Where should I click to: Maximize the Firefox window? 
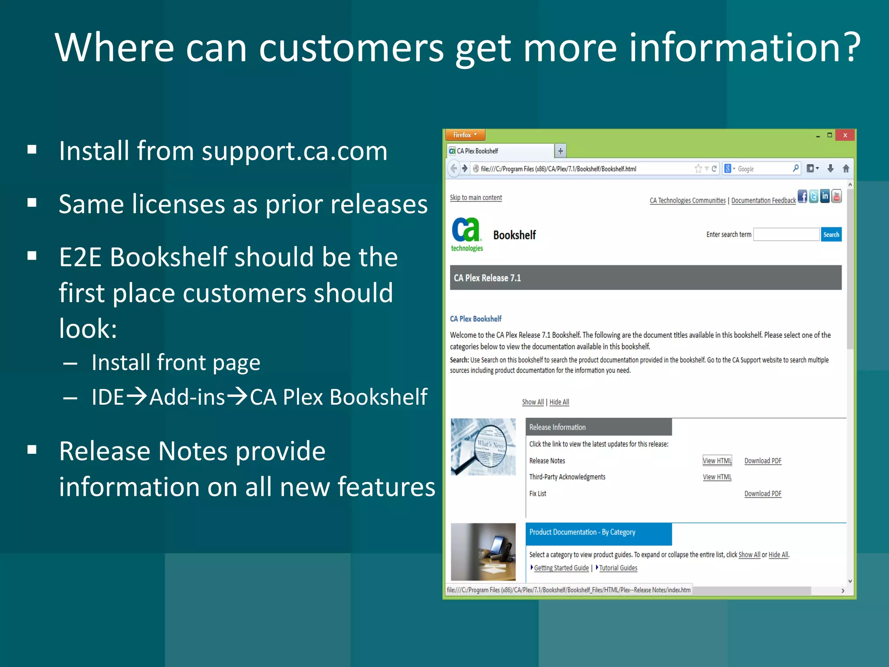click(x=830, y=135)
